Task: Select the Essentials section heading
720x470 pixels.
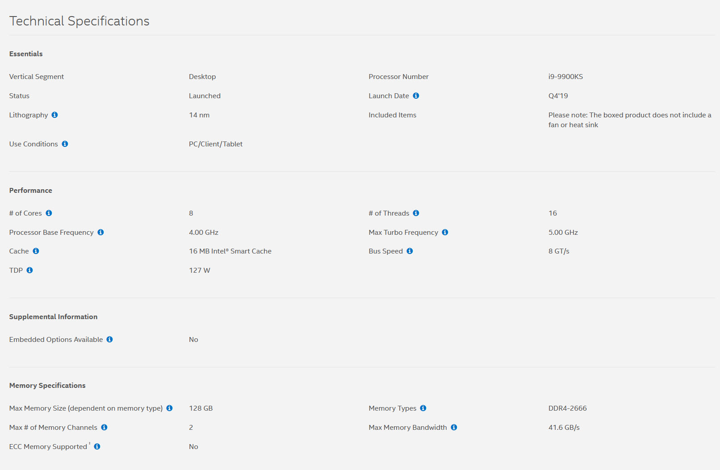Action: [x=26, y=54]
